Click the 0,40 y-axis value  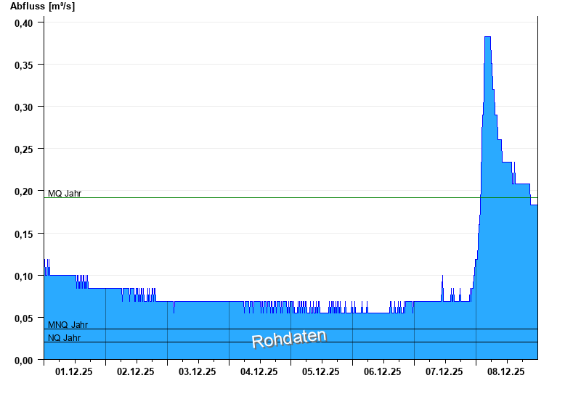pyautogui.click(x=24, y=23)
